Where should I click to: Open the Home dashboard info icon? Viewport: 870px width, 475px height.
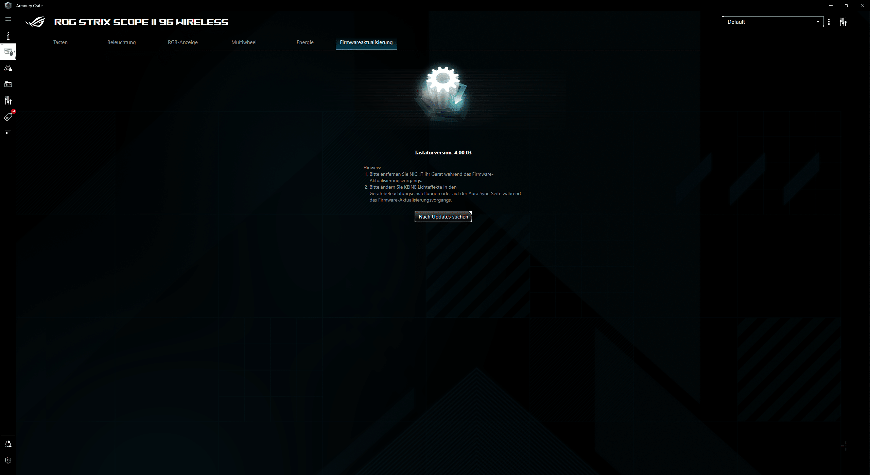click(x=8, y=36)
